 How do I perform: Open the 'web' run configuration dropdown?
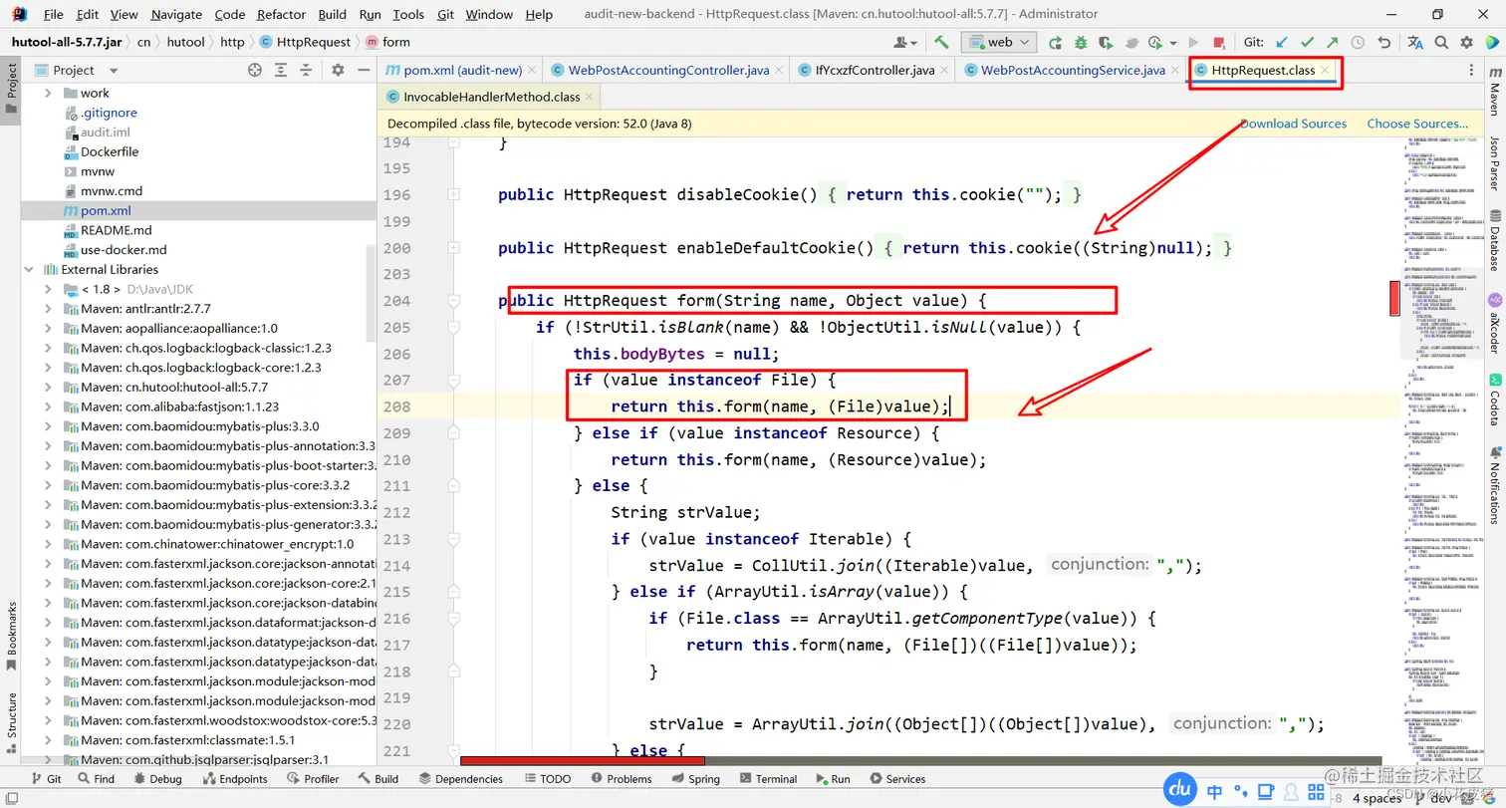pos(999,42)
